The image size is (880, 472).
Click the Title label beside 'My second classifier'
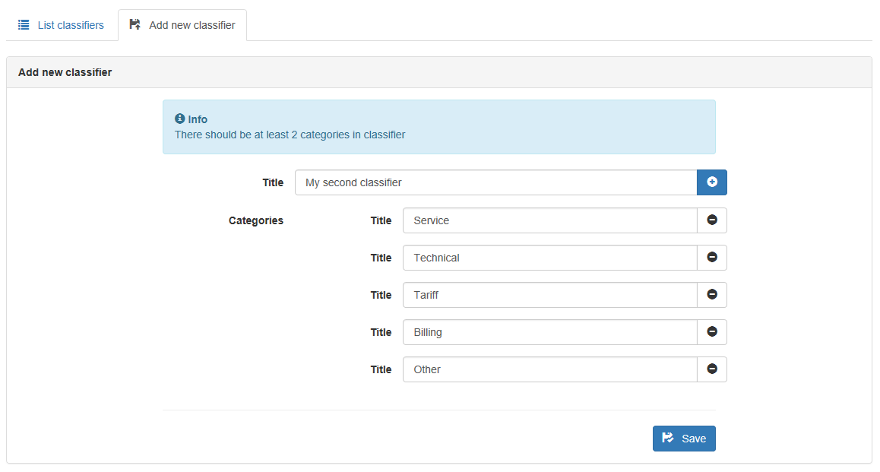pos(273,182)
